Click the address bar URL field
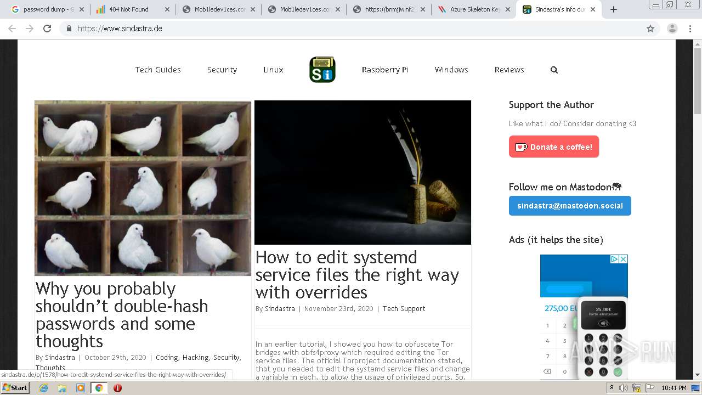The image size is (702, 395). pyautogui.click(x=351, y=29)
